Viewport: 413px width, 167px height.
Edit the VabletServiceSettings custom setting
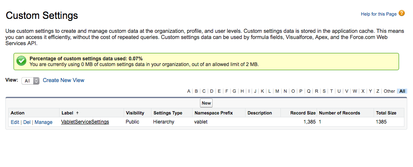click(15, 122)
